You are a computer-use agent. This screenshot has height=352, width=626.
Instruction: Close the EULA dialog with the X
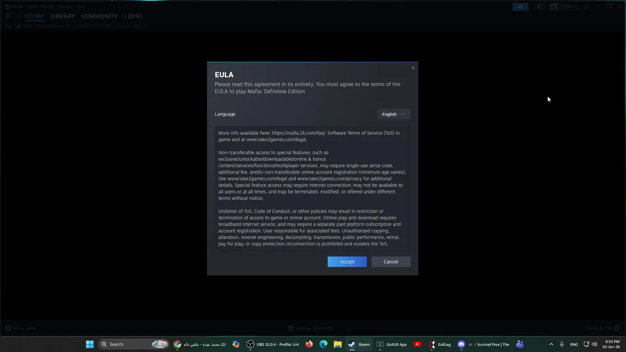(x=413, y=68)
